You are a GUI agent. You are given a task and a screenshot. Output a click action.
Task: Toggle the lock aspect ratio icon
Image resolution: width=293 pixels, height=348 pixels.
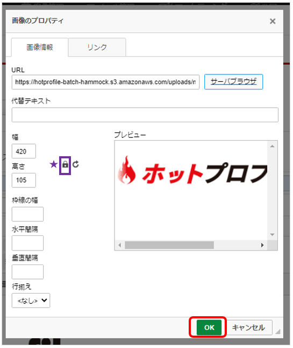pos(65,165)
